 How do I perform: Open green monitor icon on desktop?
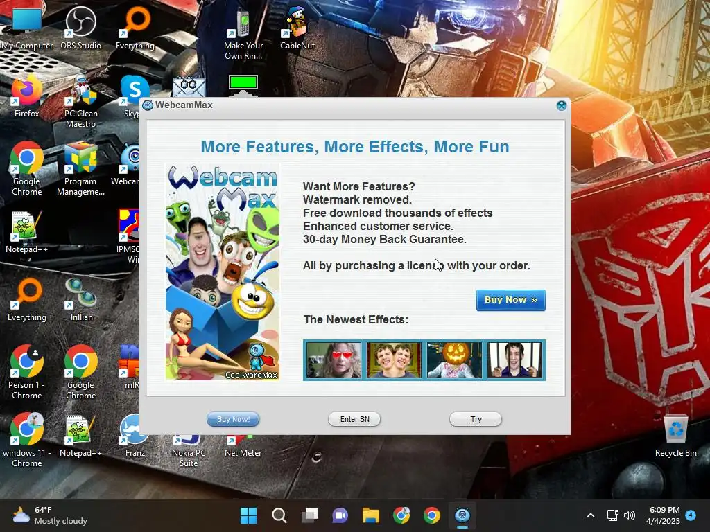pos(243,85)
